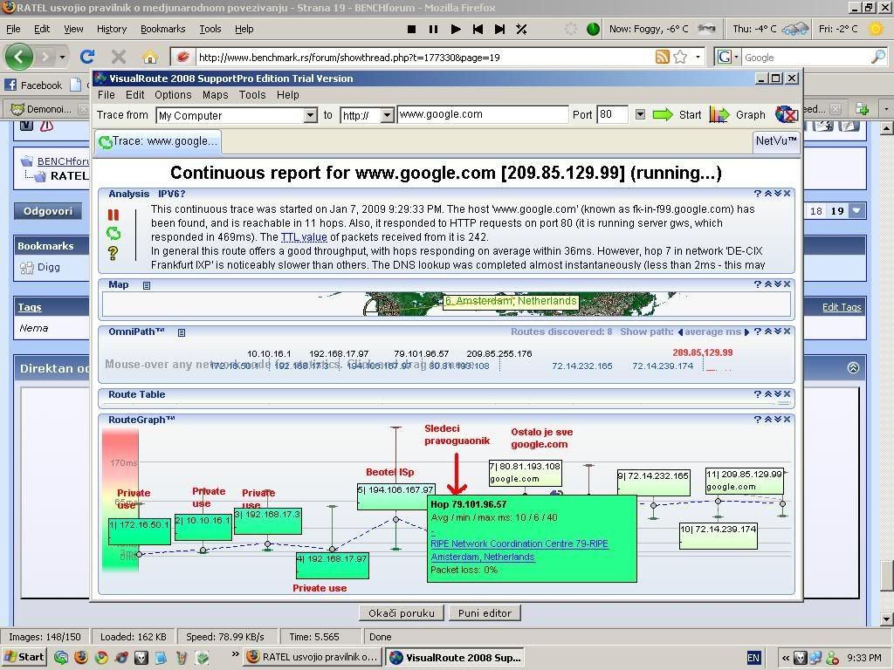Select the Trace: www.google... tab
Viewport: 894px width, 670px height.
click(x=158, y=141)
